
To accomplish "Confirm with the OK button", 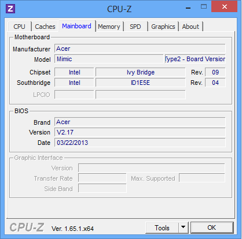I will (212, 227).
